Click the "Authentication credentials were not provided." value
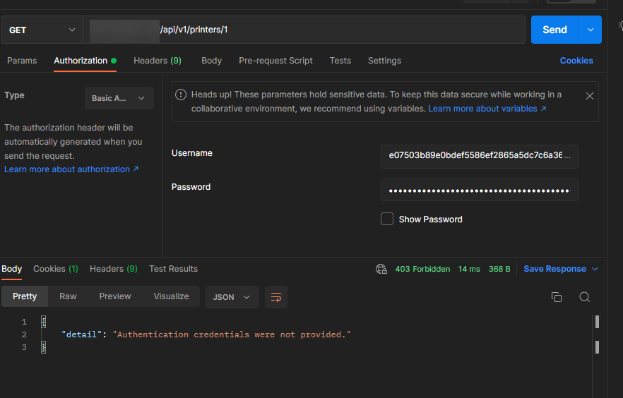The image size is (623, 398). tap(232, 334)
